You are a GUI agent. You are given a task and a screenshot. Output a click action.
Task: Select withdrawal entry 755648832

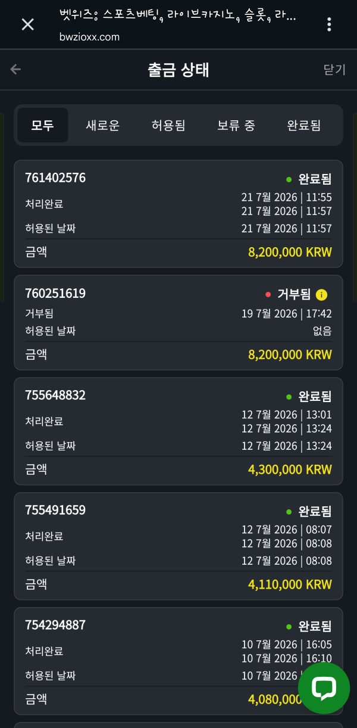point(178,431)
